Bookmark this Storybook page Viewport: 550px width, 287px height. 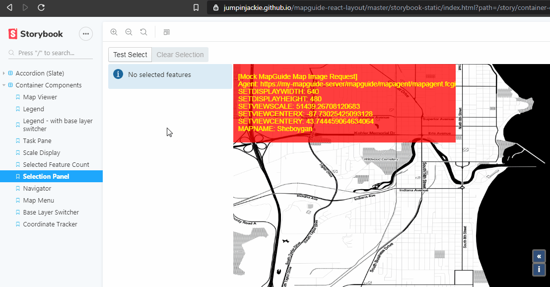(x=196, y=7)
